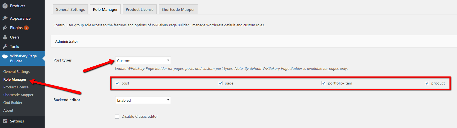
Task: Open the Product License tab
Action: click(x=139, y=9)
